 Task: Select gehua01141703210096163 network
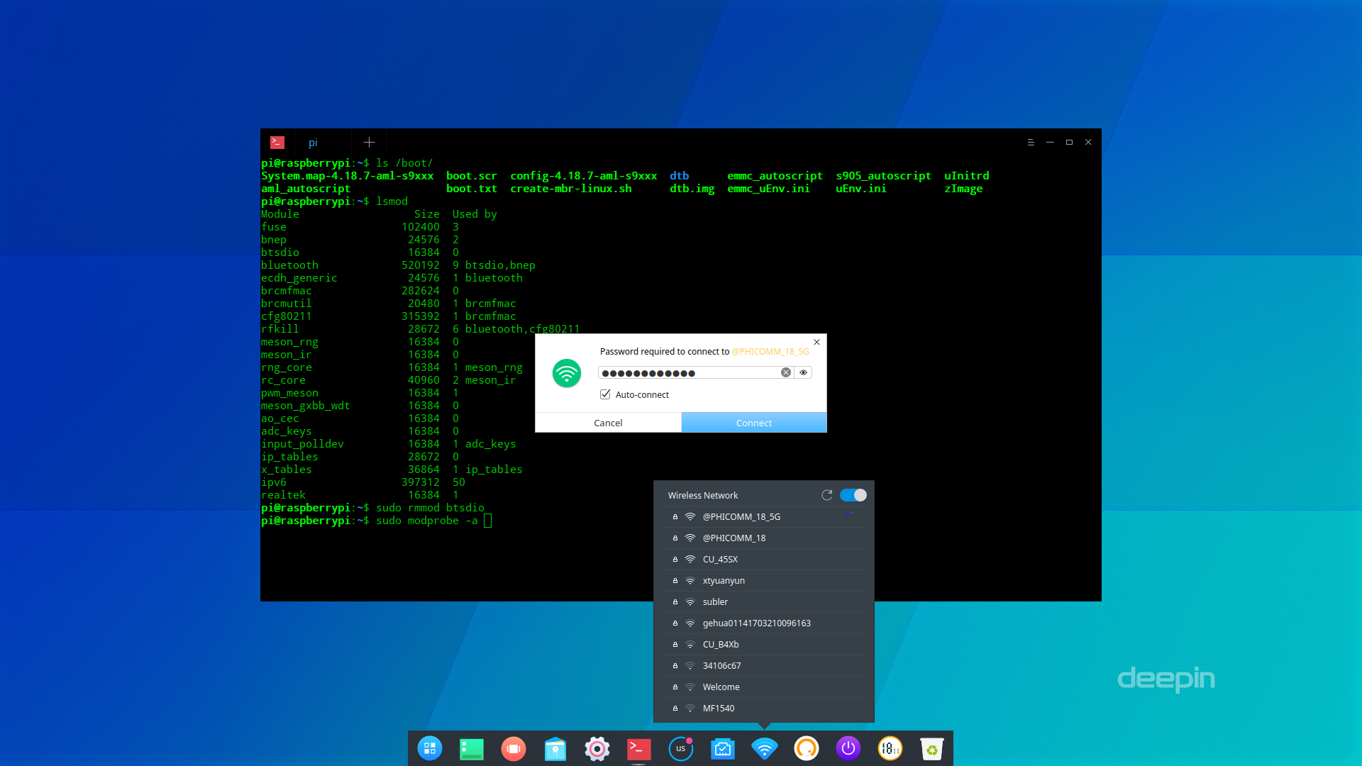pyautogui.click(x=764, y=623)
